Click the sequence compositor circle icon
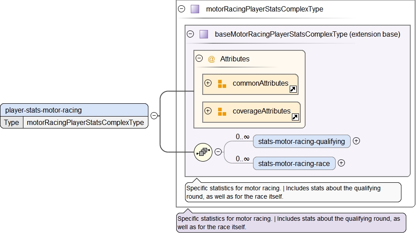 [203, 152]
